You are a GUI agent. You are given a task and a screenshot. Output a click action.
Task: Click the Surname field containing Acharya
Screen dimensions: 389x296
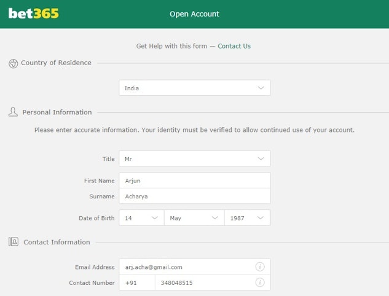pyautogui.click(x=194, y=197)
